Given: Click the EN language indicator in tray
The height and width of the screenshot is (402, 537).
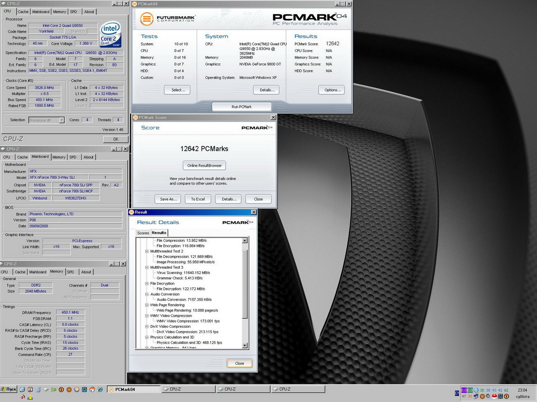Looking at the screenshot, I should point(457,393).
